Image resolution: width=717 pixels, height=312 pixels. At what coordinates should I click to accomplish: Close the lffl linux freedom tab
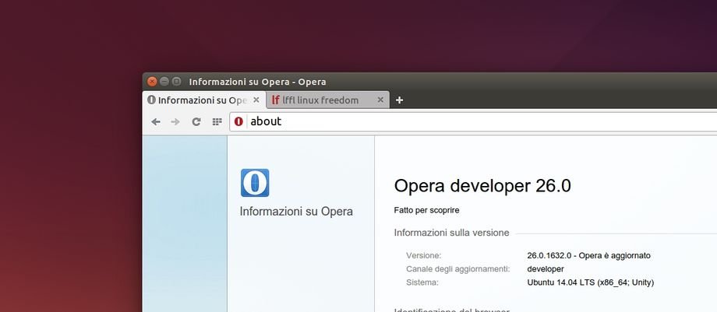click(380, 100)
